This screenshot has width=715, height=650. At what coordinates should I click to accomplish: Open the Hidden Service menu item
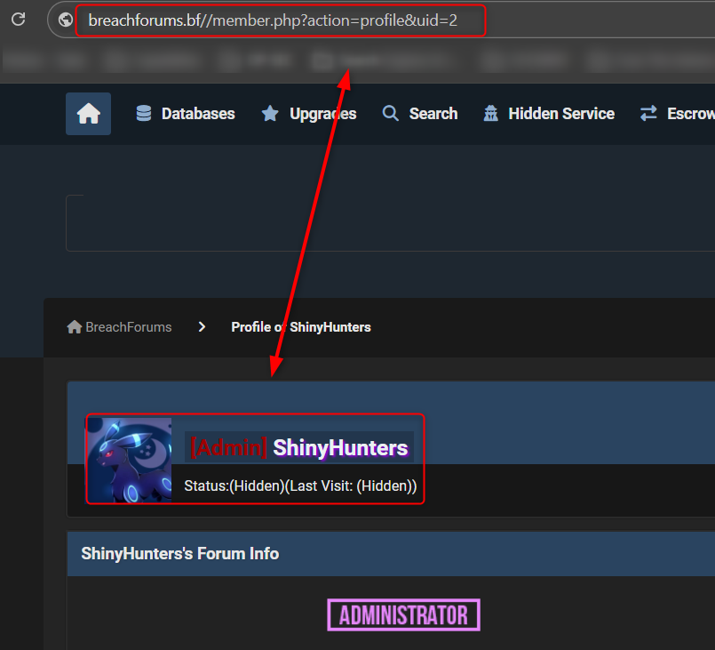coord(561,114)
